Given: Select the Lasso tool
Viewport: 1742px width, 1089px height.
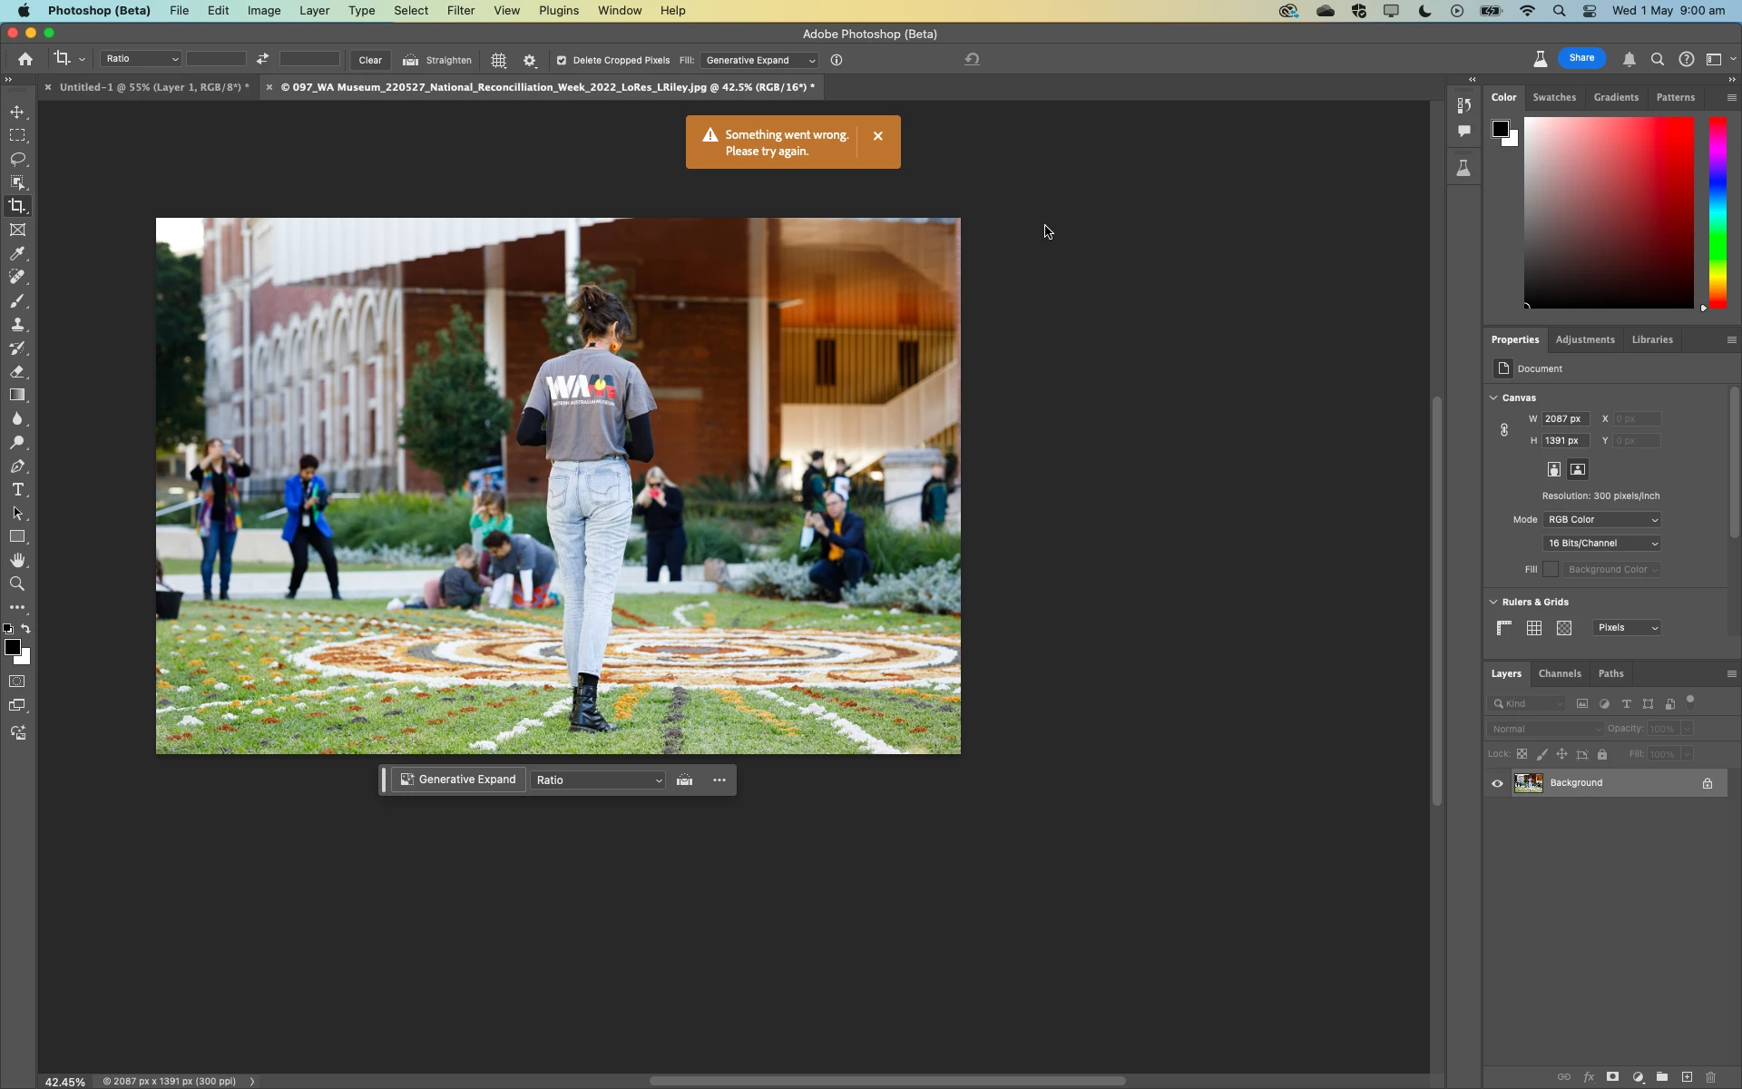Looking at the screenshot, I should tap(17, 159).
